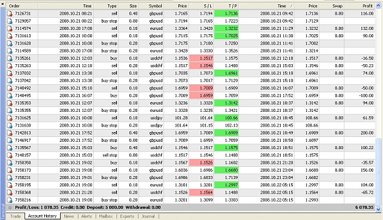The width and height of the screenshot is (383, 220).
Task: Sort by the S / L column header
Action: click(x=202, y=6)
